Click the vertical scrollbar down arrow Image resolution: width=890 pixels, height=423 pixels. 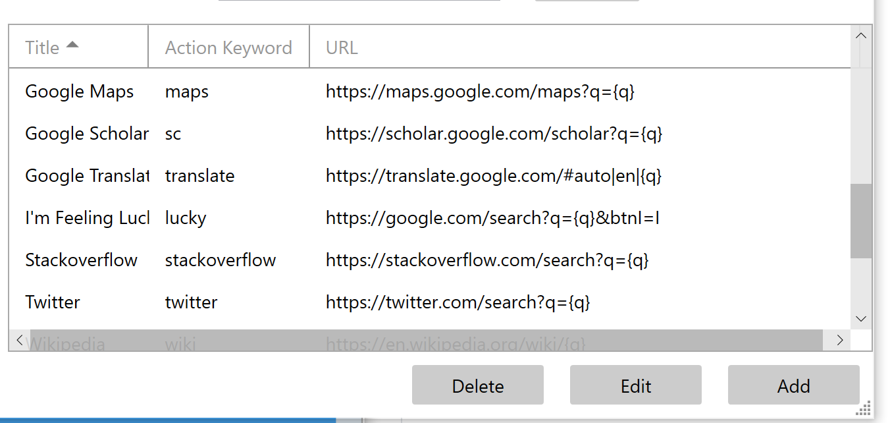[861, 319]
